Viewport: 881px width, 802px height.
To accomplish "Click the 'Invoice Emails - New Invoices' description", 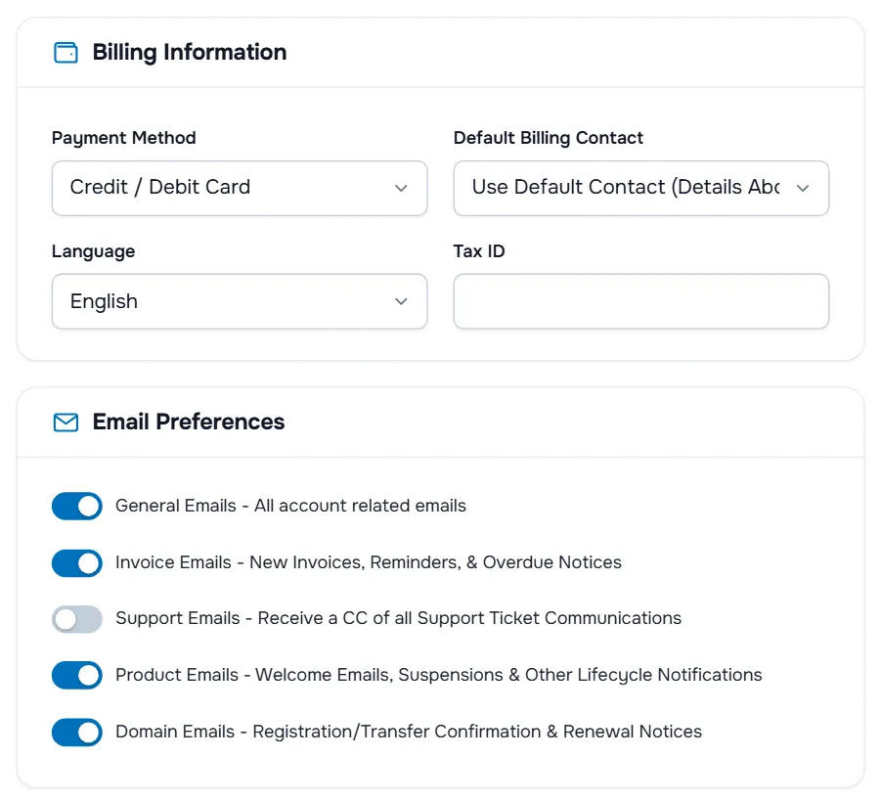I will pos(369,562).
